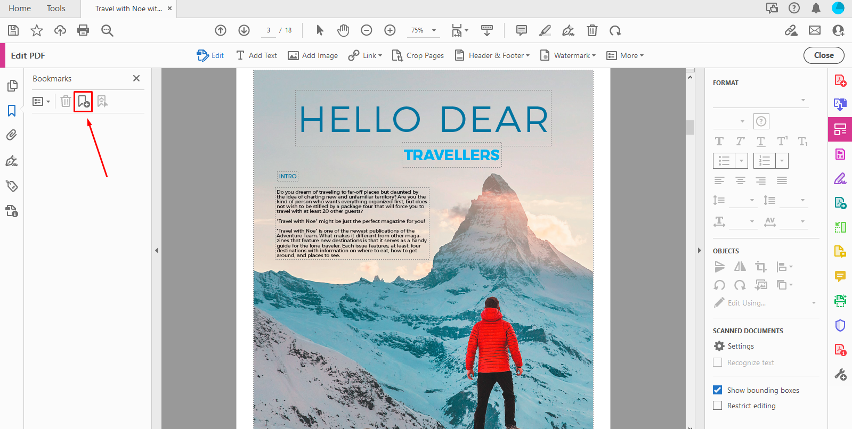Image resolution: width=852 pixels, height=429 pixels.
Task: Click Add Image tool
Action: (313, 55)
